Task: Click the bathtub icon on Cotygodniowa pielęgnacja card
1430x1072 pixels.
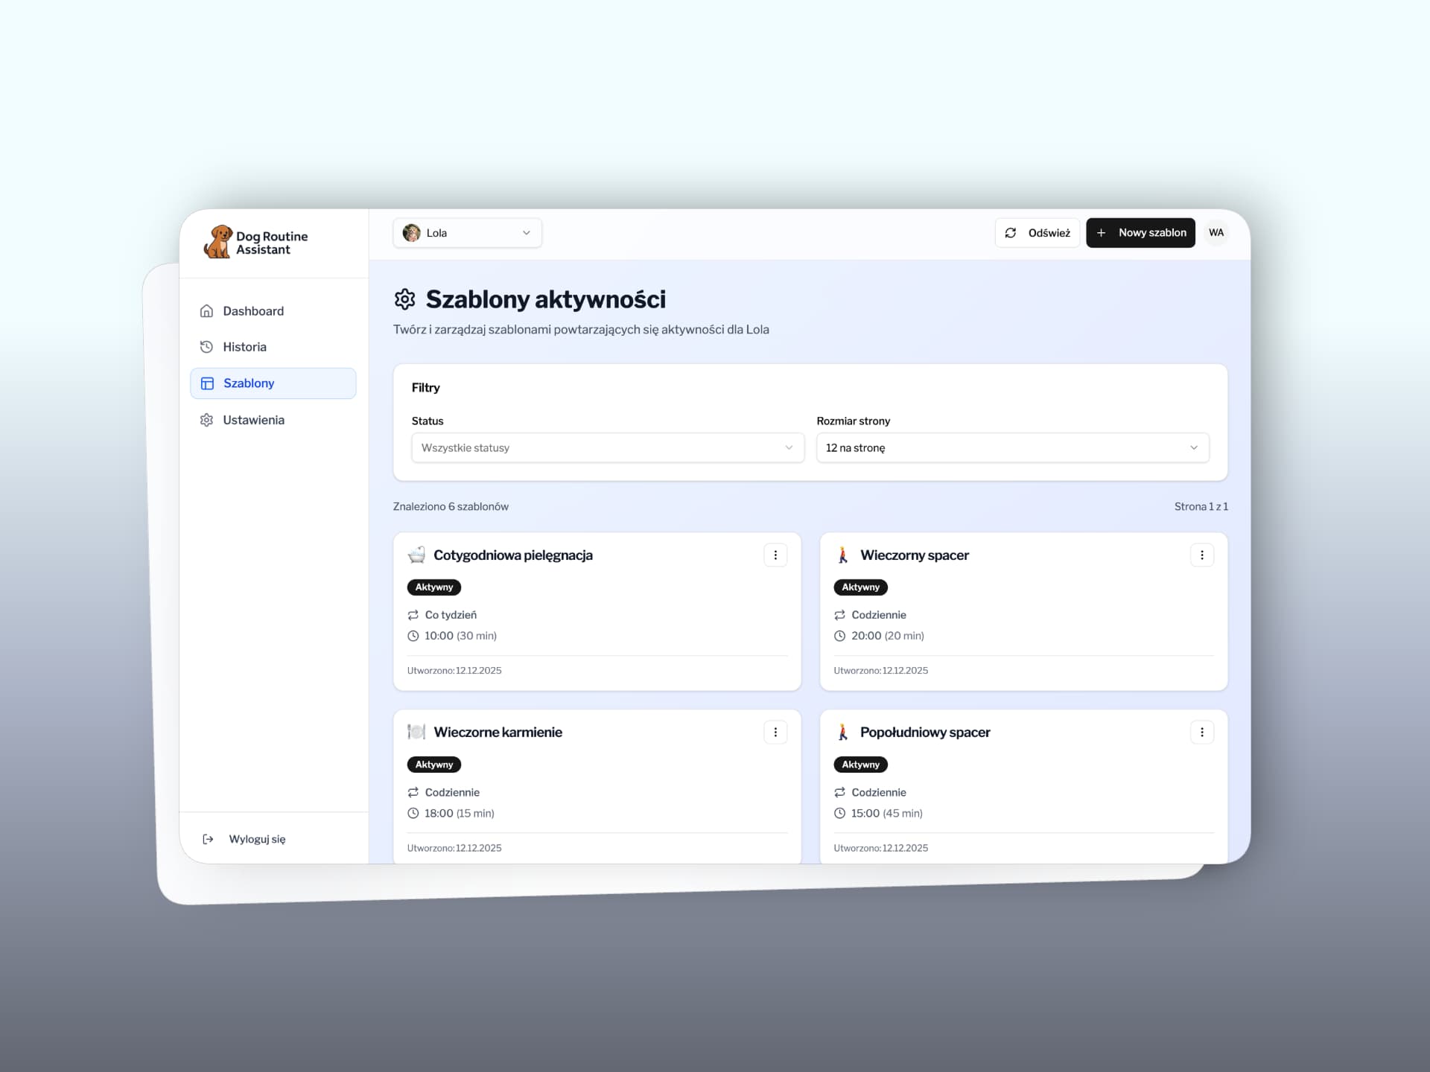Action: [x=417, y=555]
